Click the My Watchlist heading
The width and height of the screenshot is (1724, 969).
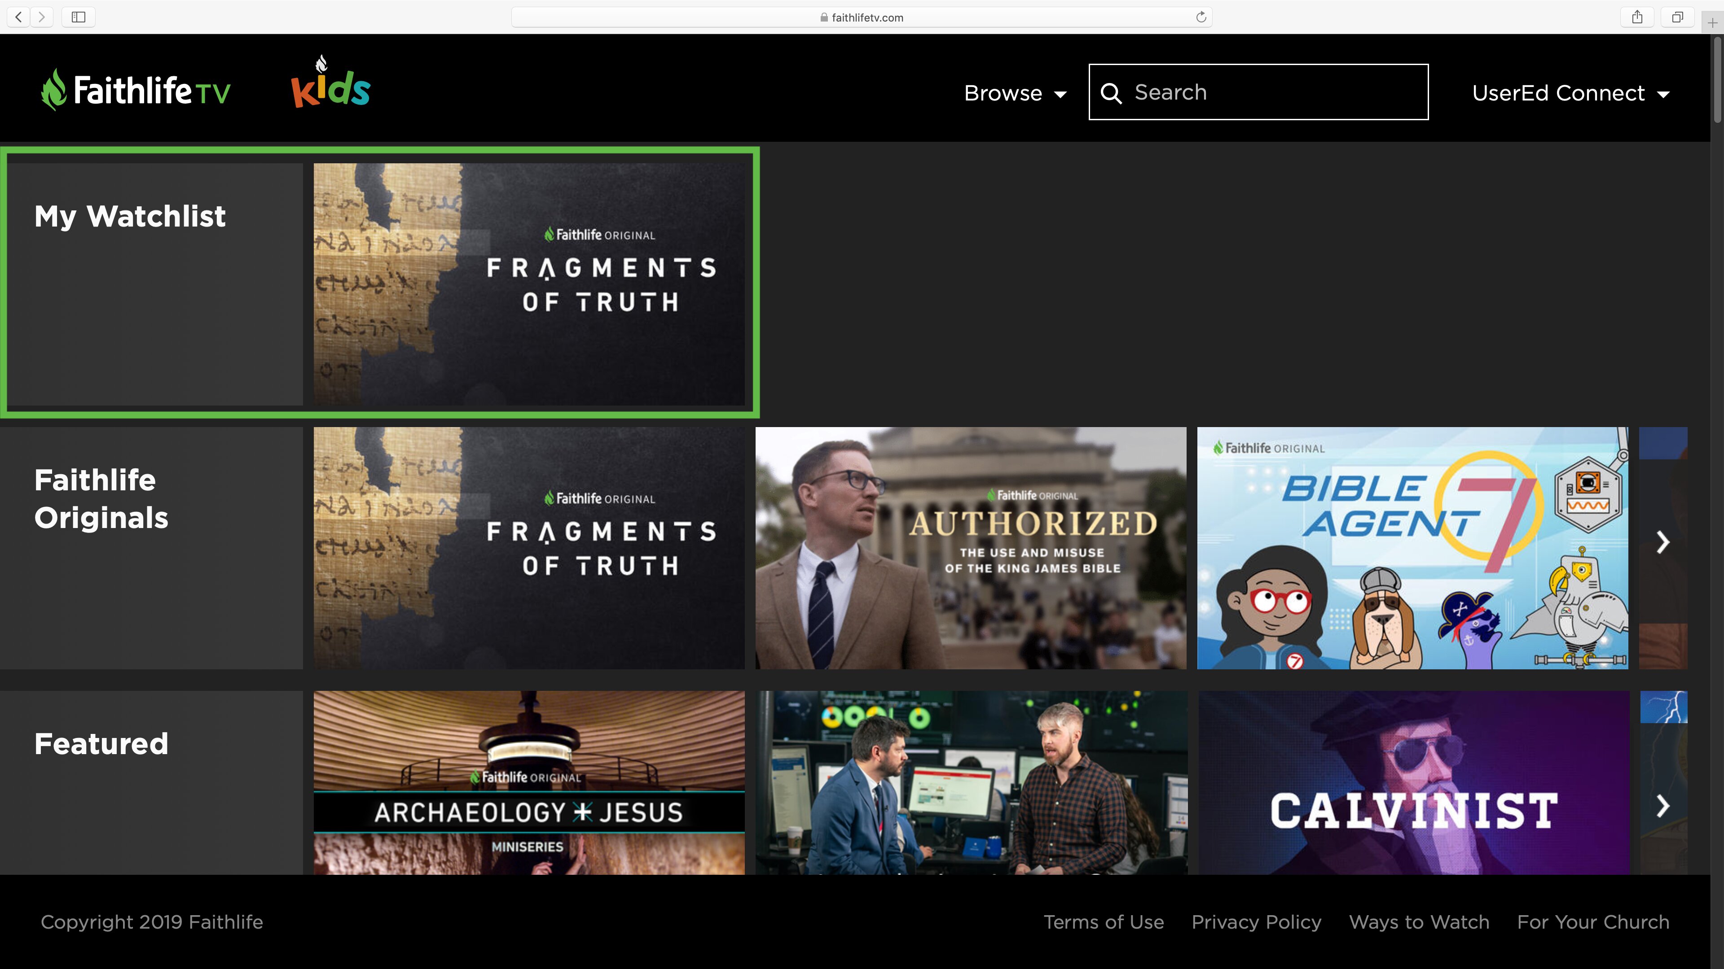[x=130, y=217]
